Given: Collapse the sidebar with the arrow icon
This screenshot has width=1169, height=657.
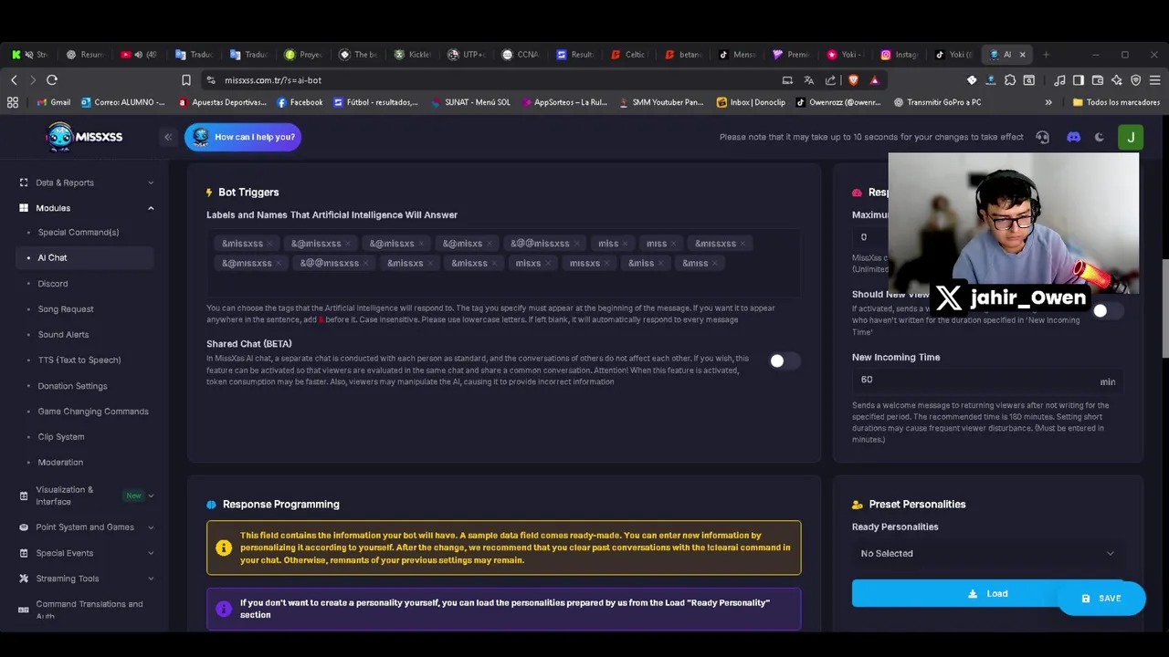Looking at the screenshot, I should click(167, 137).
